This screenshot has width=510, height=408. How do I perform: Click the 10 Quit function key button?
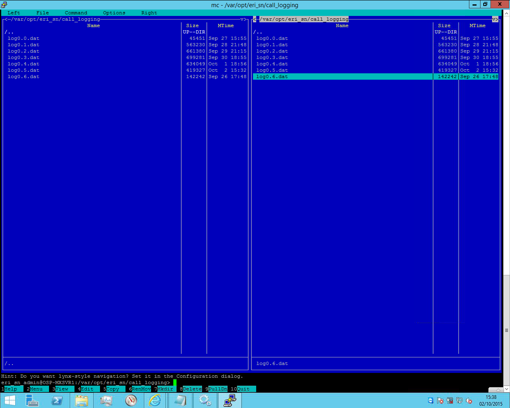tap(243, 389)
